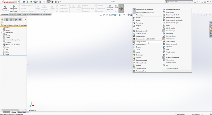Screen dimensions: 212x115
Task: Open the FeatureManager design tree tab
Action: click(2, 20)
